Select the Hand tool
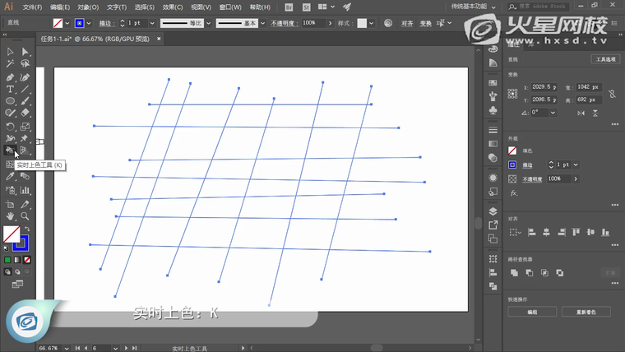Viewport: 625px width, 352px height. [10, 215]
